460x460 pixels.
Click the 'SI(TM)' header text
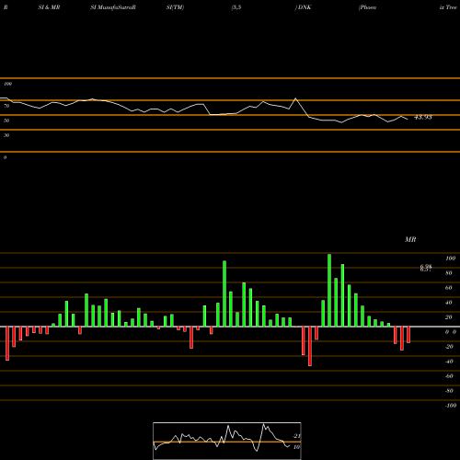175,7
